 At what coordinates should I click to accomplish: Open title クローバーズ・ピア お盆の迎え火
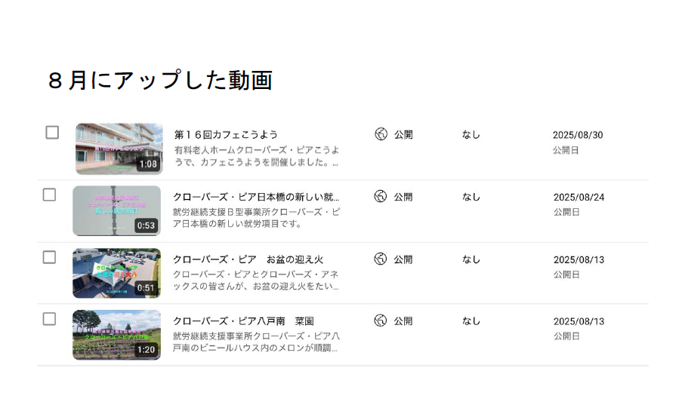pyautogui.click(x=248, y=259)
